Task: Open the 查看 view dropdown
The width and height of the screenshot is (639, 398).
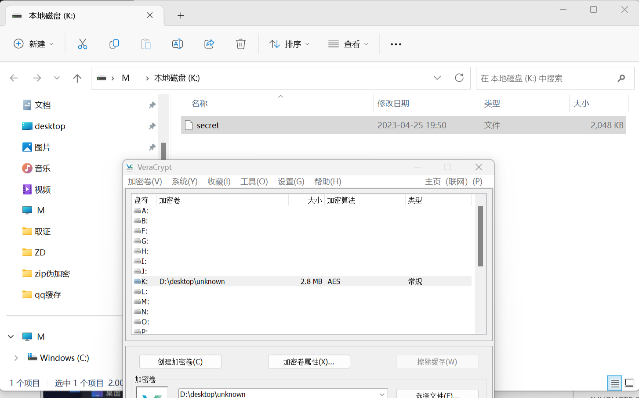Action: [349, 44]
